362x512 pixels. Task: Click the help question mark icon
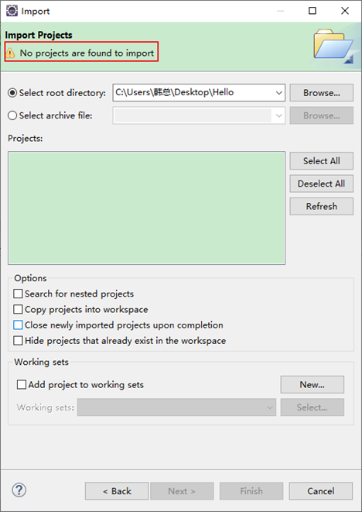tap(19, 490)
